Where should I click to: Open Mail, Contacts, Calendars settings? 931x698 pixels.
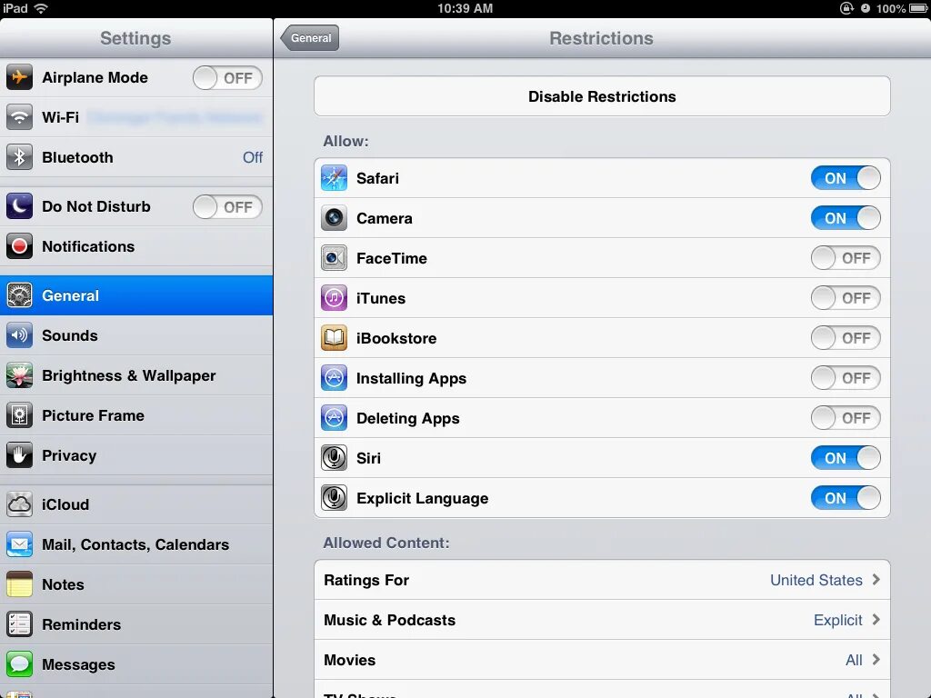tap(136, 544)
